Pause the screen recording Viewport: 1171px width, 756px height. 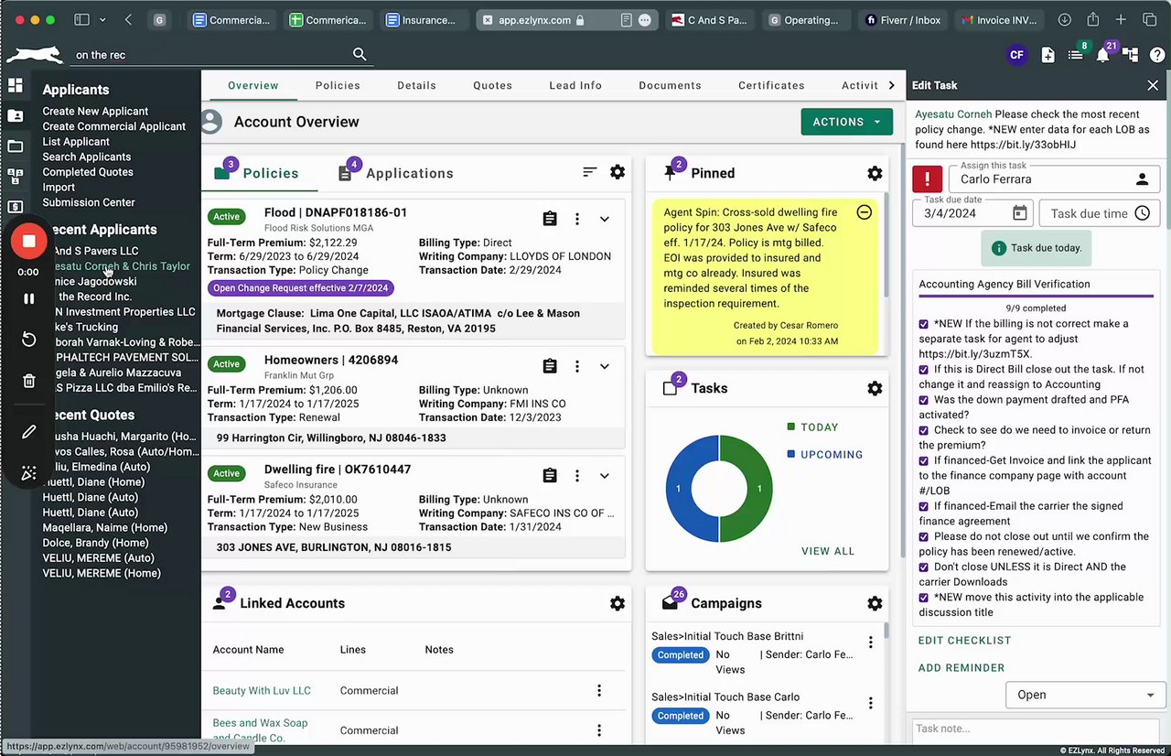(28, 298)
